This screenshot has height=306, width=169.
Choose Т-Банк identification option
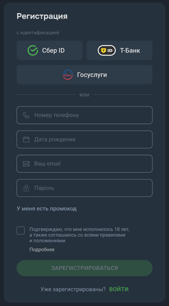120,50
